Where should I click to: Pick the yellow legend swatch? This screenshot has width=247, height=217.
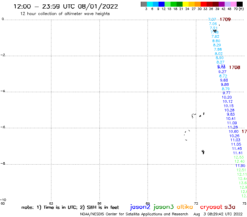click(x=186, y=4)
